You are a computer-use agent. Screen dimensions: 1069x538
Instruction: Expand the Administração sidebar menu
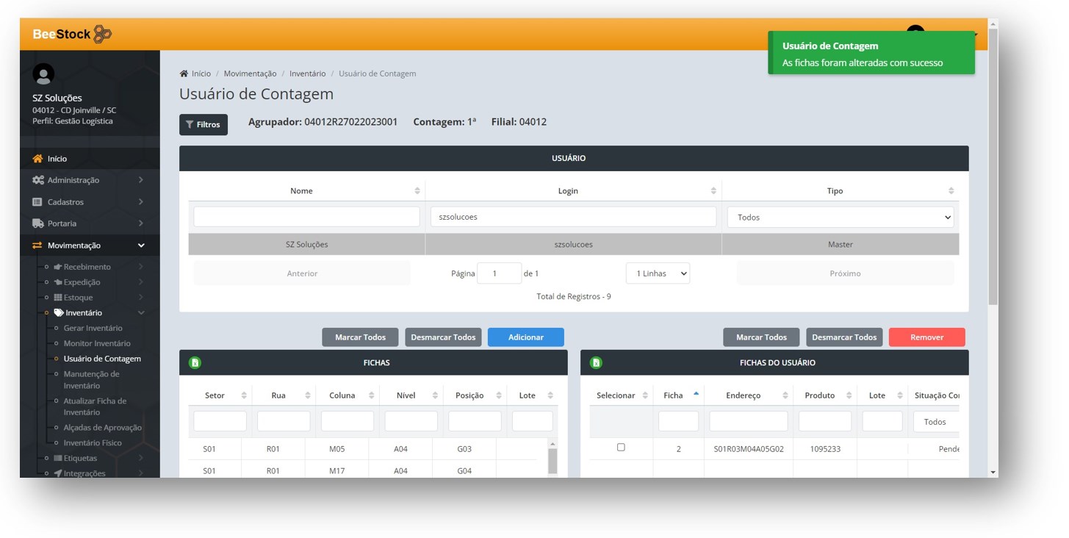coord(89,180)
